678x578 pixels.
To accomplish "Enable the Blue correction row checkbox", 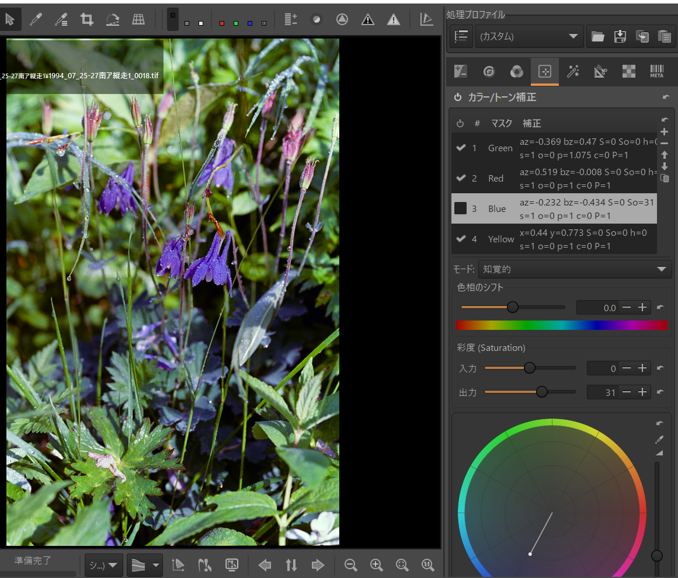I will 461,208.
